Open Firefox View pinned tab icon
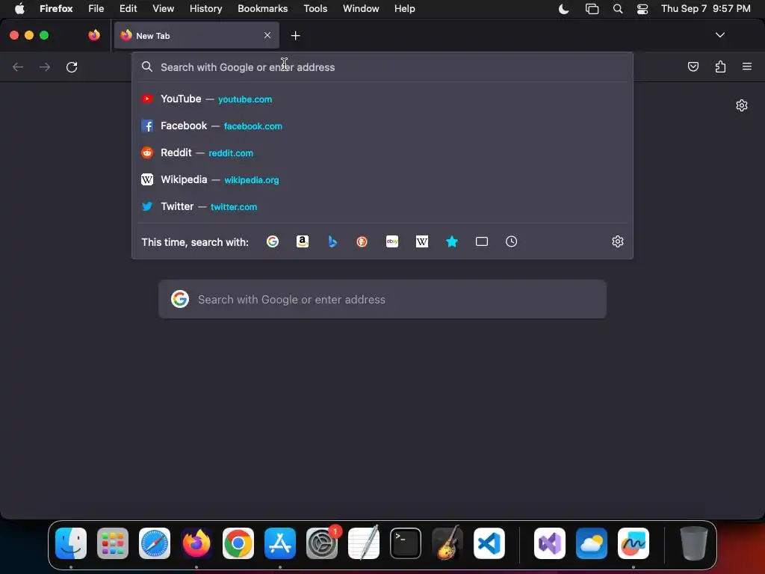 coord(94,35)
